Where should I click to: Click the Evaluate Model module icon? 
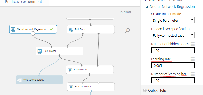click(71, 87)
